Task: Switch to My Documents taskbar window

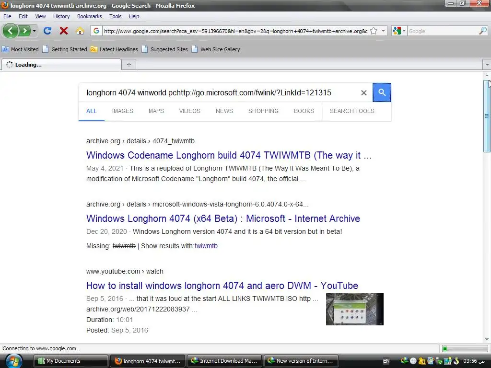Action: pyautogui.click(x=70, y=361)
